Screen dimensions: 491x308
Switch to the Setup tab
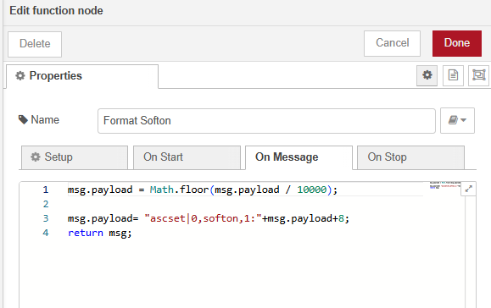coord(75,157)
